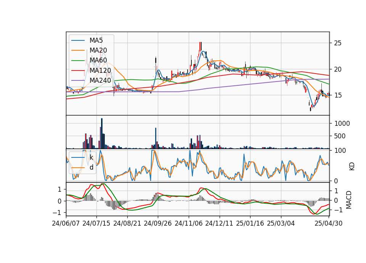Click the green MA60 legend line sample
Screen dimensions: 366x263
pyautogui.click(x=78, y=61)
